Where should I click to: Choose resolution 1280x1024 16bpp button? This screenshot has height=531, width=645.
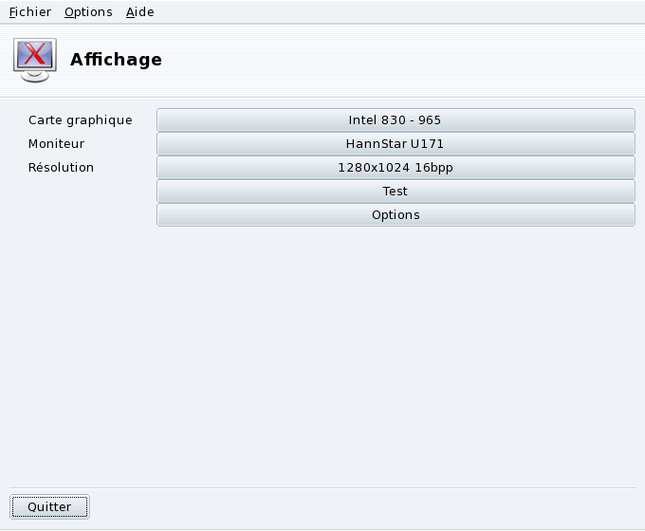(395, 168)
